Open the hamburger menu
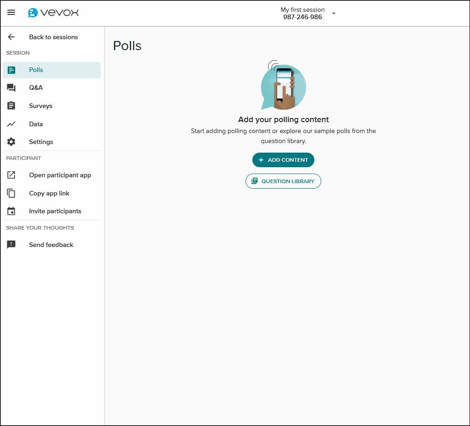This screenshot has height=426, width=470. click(11, 12)
